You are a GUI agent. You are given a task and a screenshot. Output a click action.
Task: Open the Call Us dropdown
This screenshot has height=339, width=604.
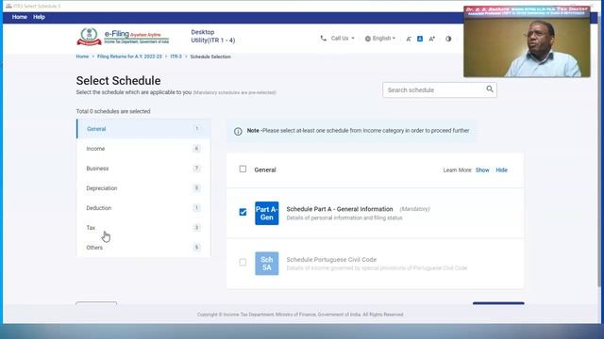coord(343,38)
